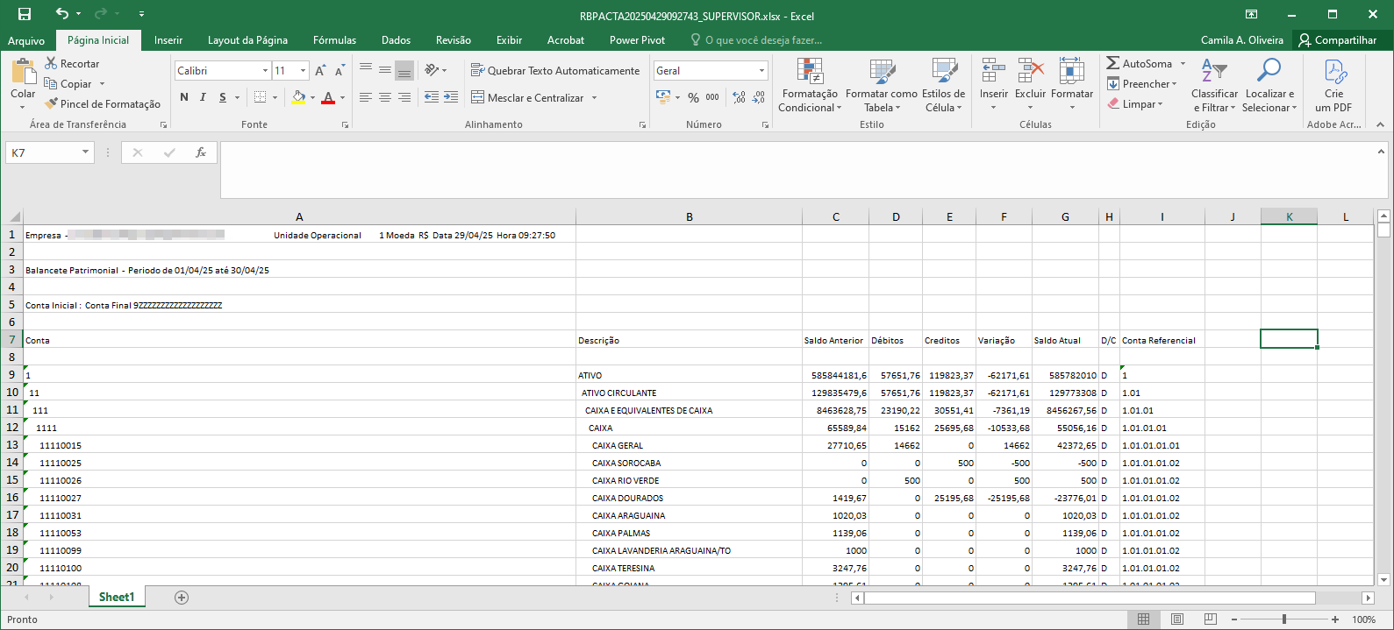
Task: Click the zoom slider in status bar
Action: tap(1284, 619)
